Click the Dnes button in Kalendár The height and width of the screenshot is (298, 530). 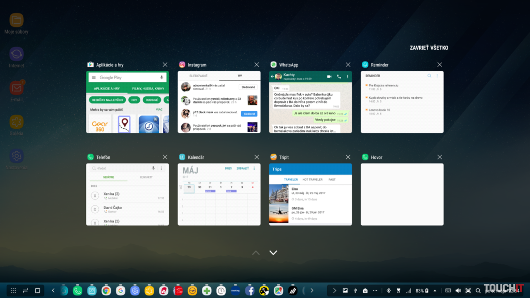pyautogui.click(x=228, y=169)
